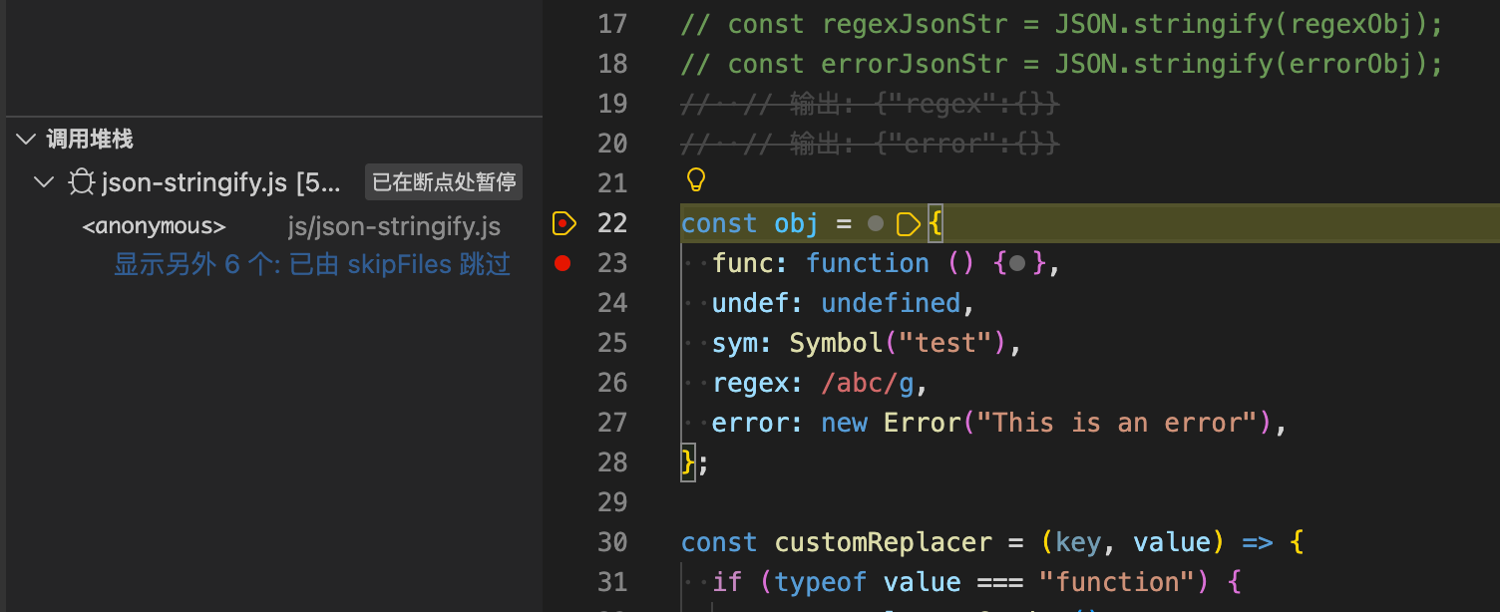This screenshot has height=612, width=1500.
Task: Click the closing brace on line 28
Action: (687, 462)
